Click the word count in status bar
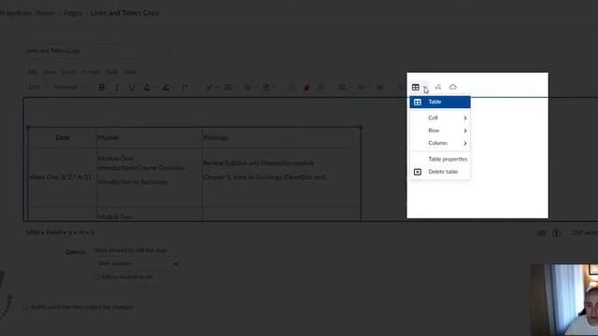 click(x=585, y=232)
